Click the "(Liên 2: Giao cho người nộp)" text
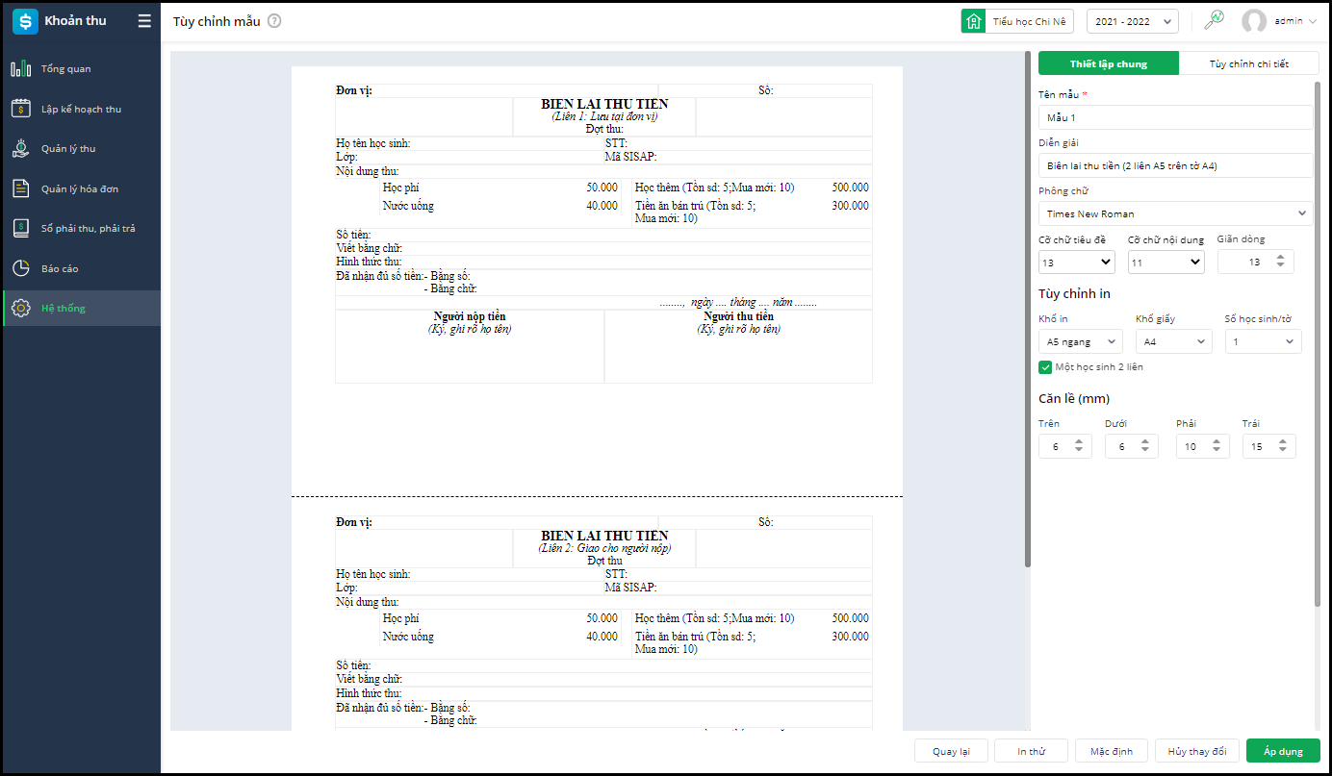 pos(604,548)
